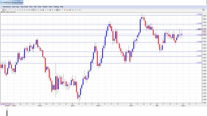Switch to 1-minute time scale
This screenshot has width=207, height=116.
(x=13, y=10)
